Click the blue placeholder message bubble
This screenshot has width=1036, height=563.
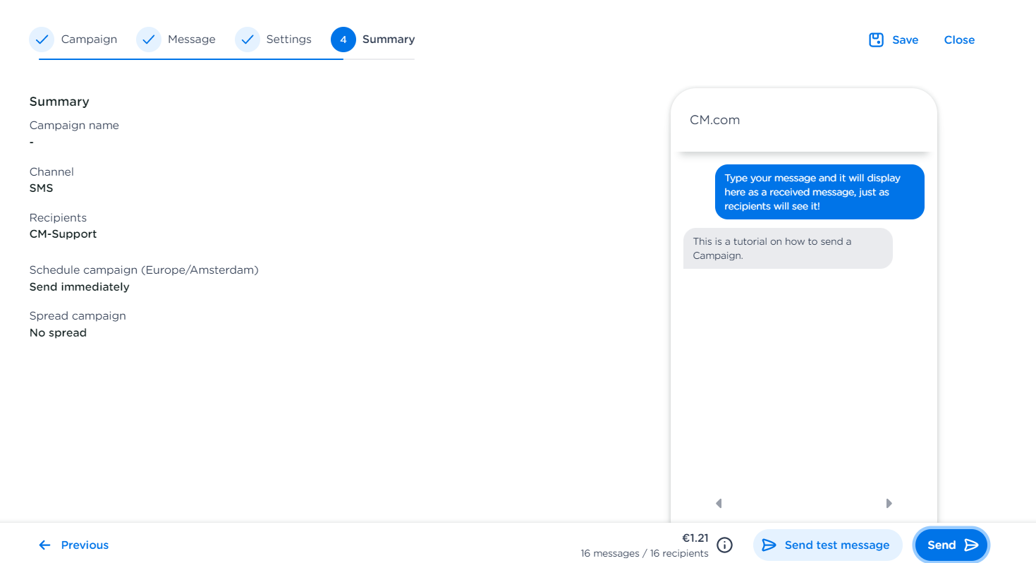(819, 192)
